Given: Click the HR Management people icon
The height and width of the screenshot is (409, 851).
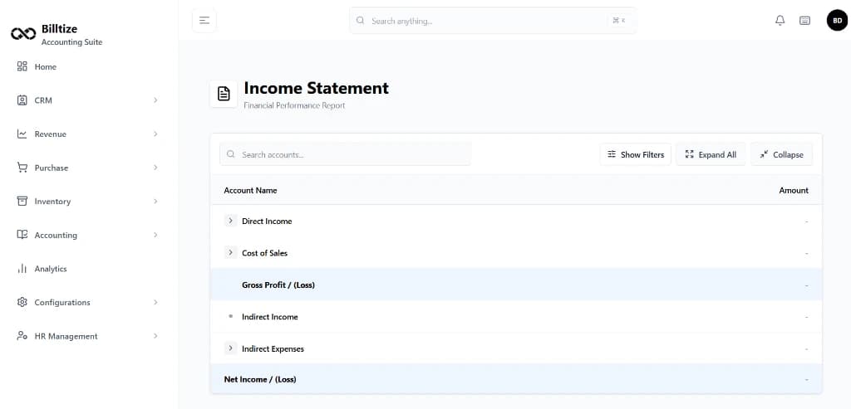Looking at the screenshot, I should [x=22, y=336].
